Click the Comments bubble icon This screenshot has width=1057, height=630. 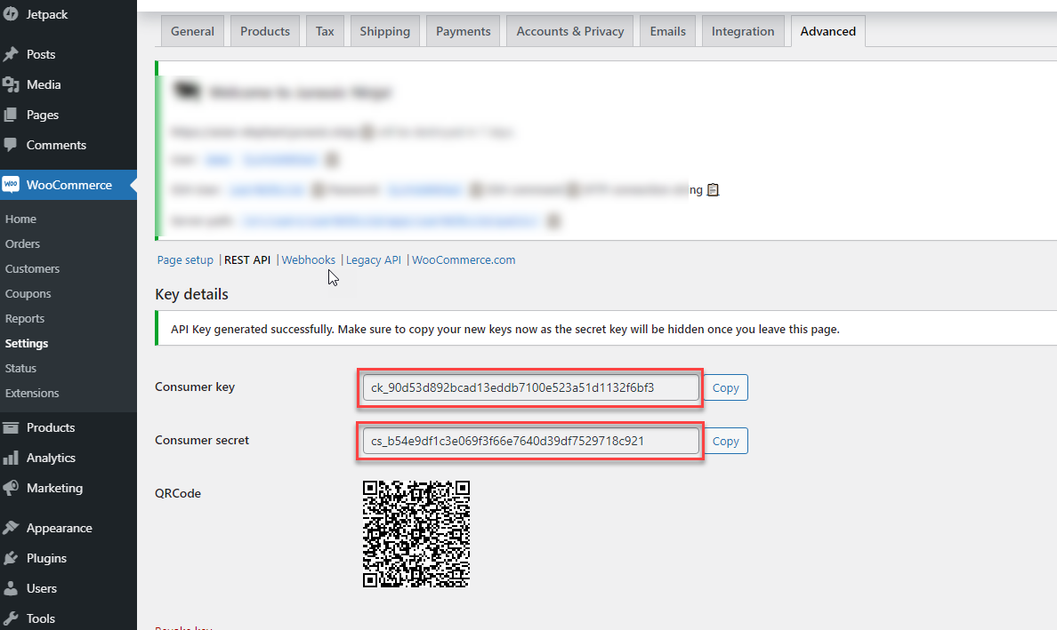pyautogui.click(x=10, y=145)
